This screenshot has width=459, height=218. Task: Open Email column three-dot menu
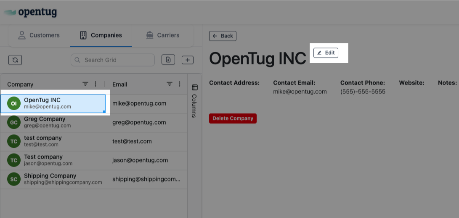click(180, 85)
